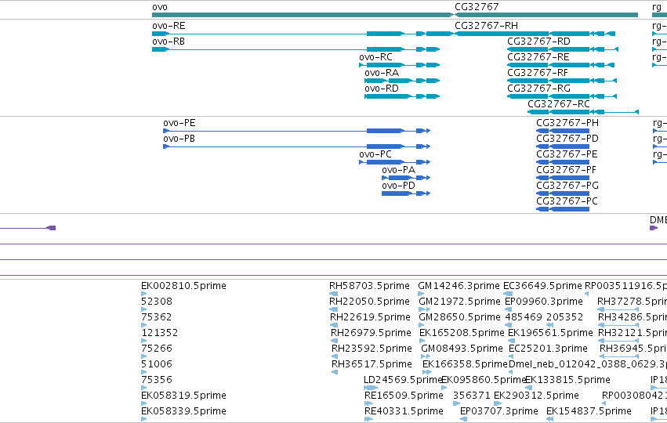667x423 pixels.
Task: Click the CG32767-RE transcript label
Action: pyautogui.click(x=538, y=57)
